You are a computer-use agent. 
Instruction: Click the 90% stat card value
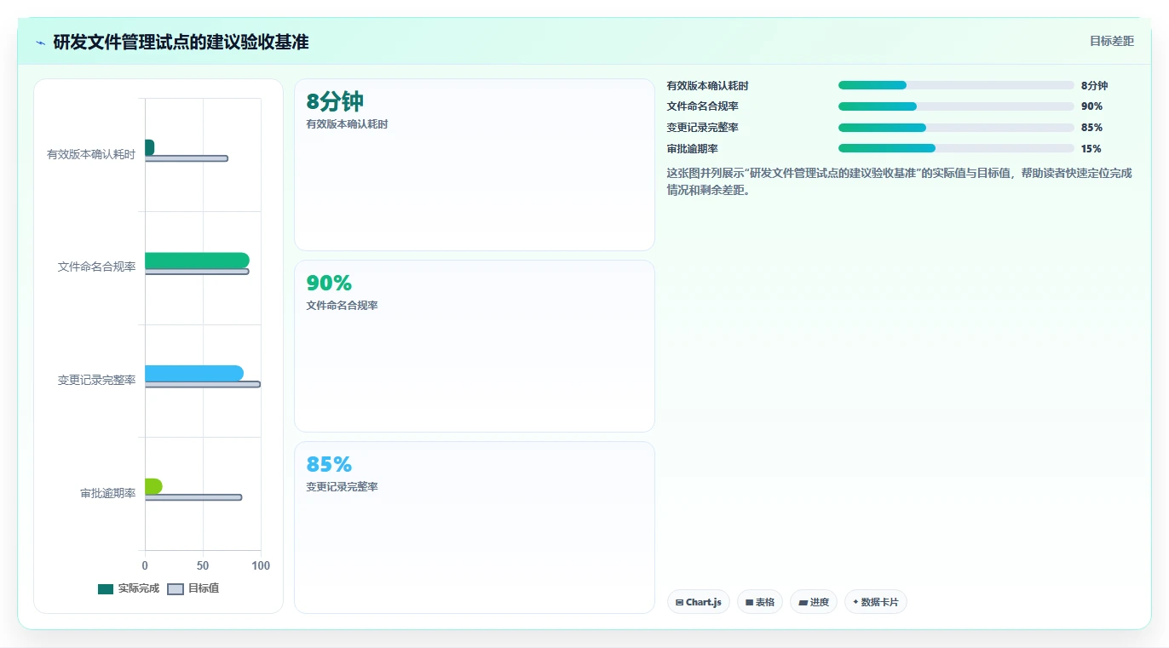[x=329, y=284]
